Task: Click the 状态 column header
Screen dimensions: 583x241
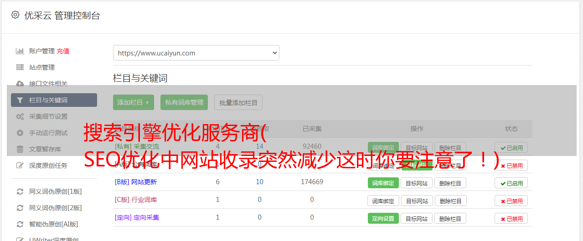Action: (511, 129)
